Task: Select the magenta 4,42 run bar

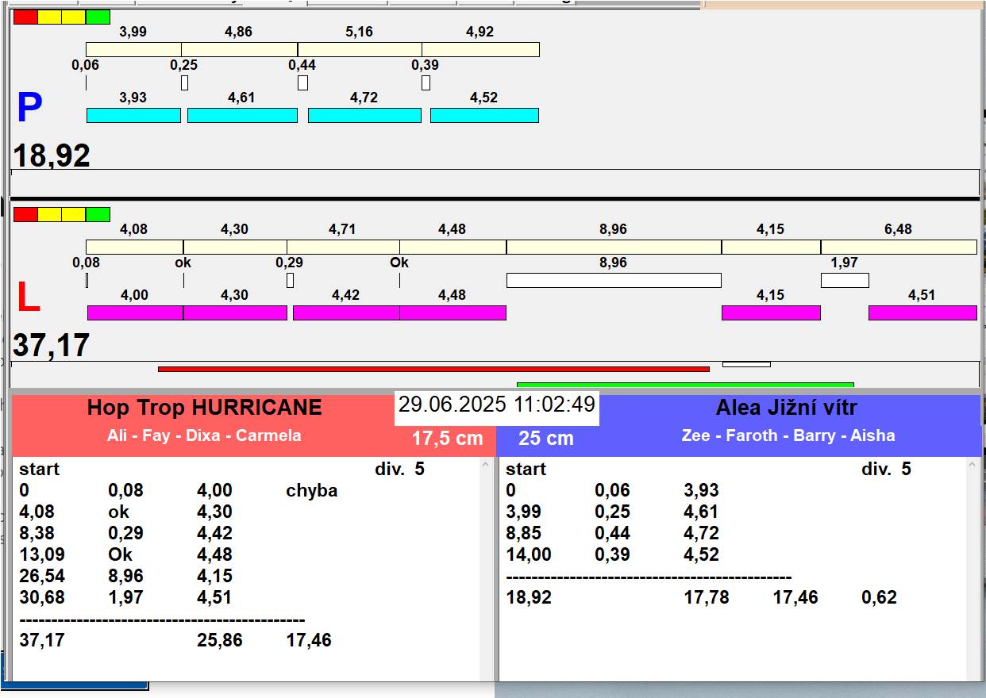Action: 346,313
